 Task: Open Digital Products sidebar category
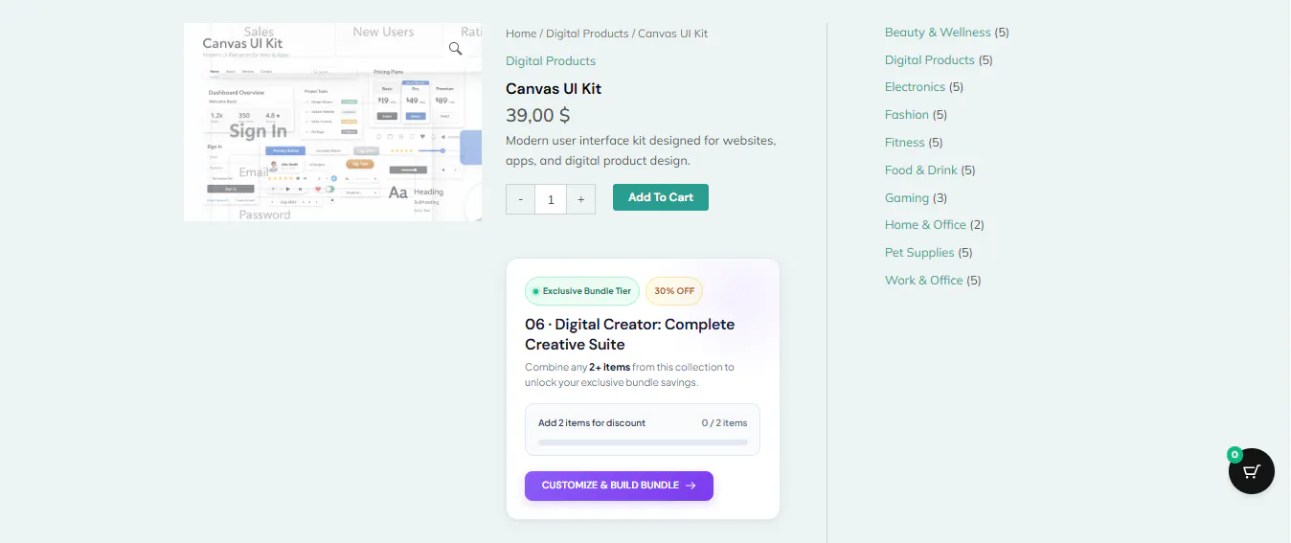(930, 60)
